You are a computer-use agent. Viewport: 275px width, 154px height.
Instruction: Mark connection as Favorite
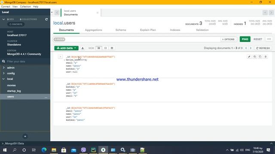click(x=16, y=24)
